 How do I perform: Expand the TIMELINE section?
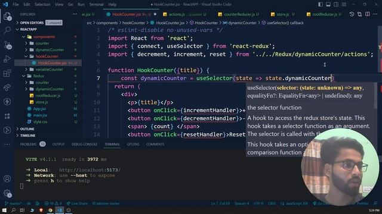[x=27, y=136]
